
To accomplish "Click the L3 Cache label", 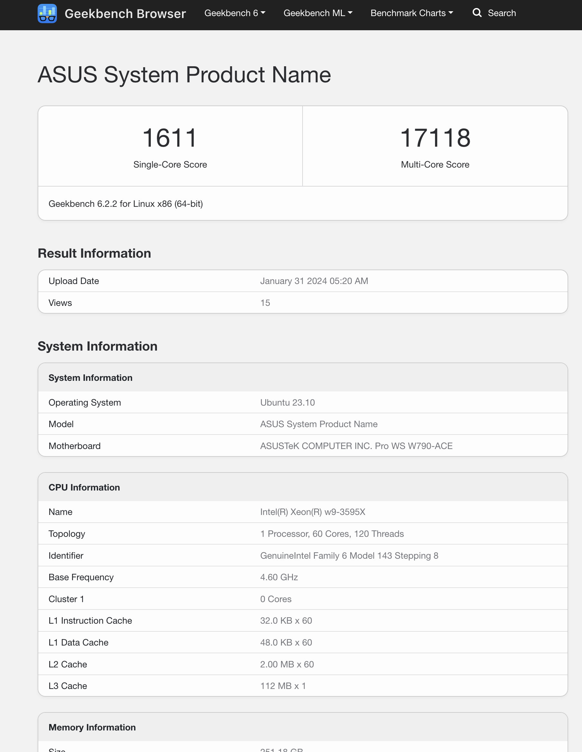I will click(x=68, y=686).
